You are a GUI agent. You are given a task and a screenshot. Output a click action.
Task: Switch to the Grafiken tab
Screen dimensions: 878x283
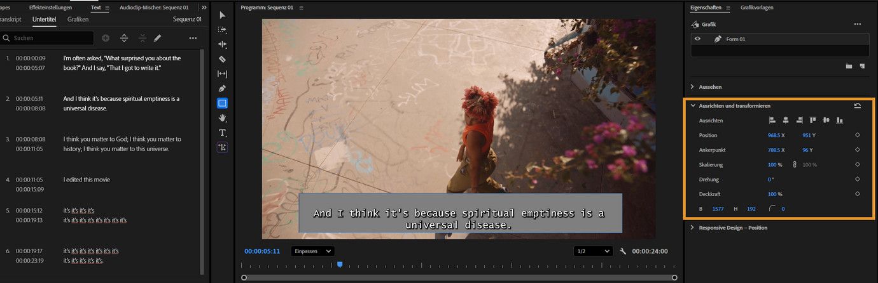coord(78,20)
